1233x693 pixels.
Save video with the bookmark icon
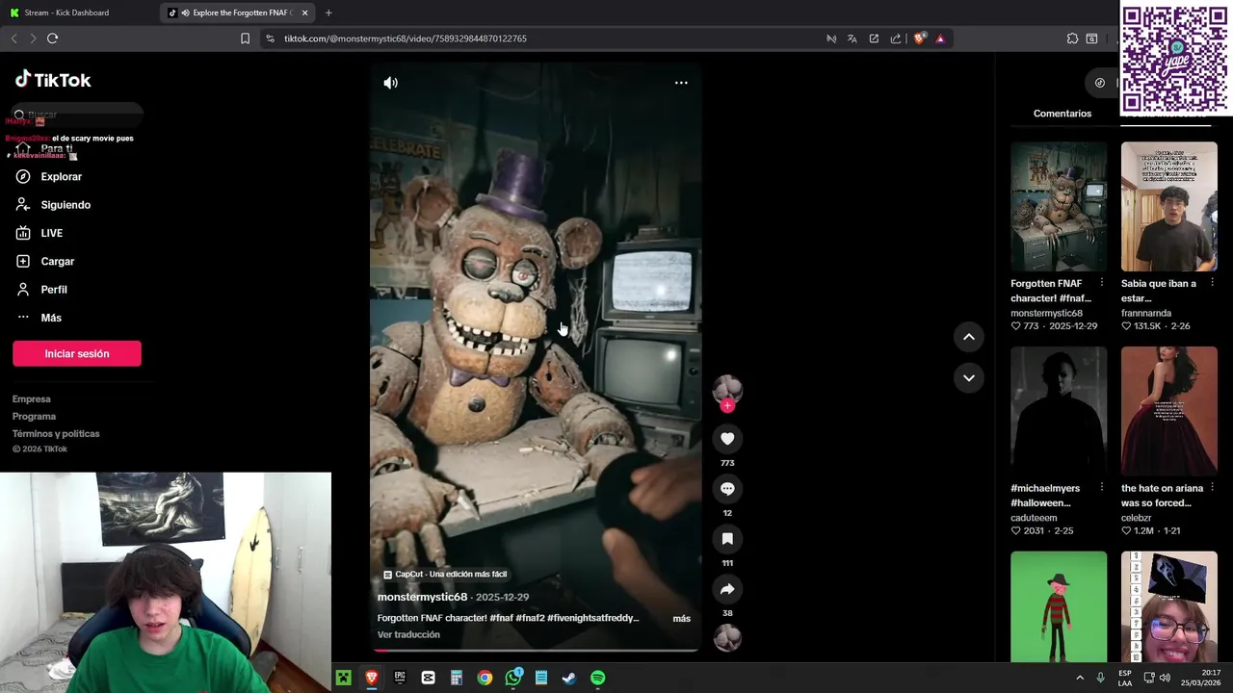(x=727, y=539)
